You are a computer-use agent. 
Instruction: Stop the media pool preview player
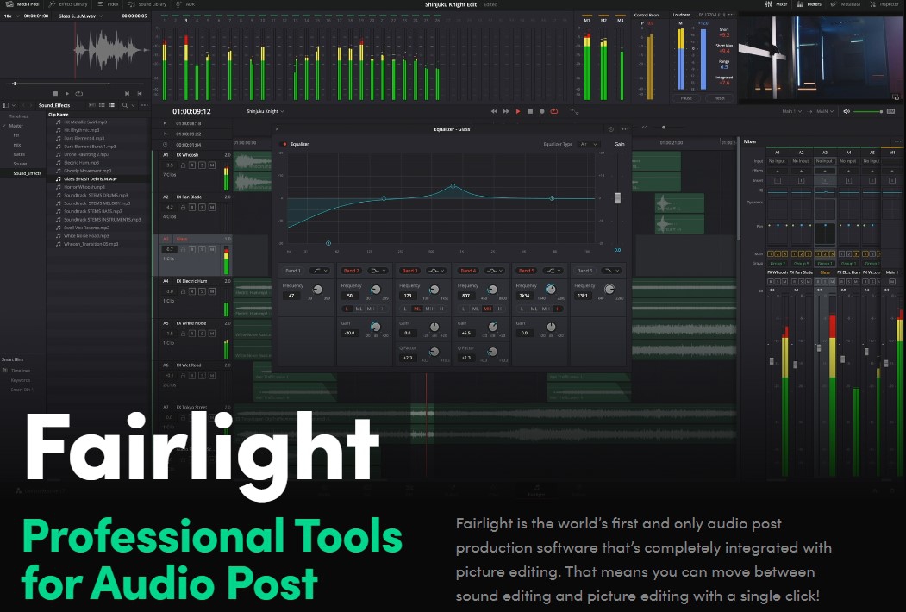55,94
